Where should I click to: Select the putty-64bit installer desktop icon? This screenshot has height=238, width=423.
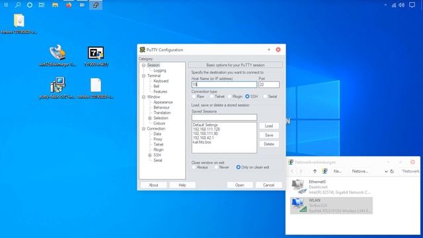58,85
